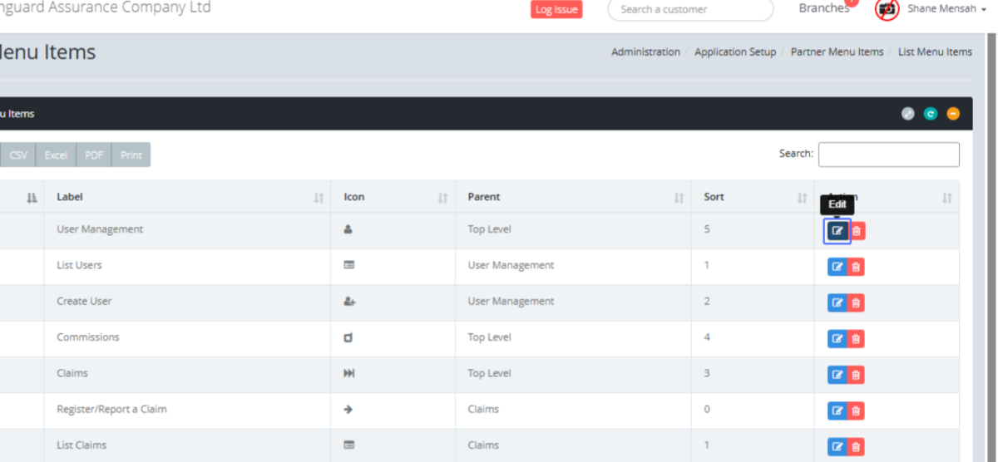
Task: Export table as PDF
Action: (94, 155)
